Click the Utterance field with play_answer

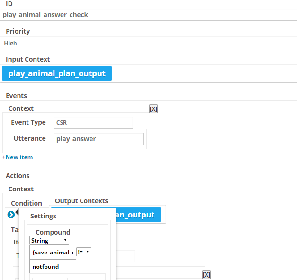(99, 139)
